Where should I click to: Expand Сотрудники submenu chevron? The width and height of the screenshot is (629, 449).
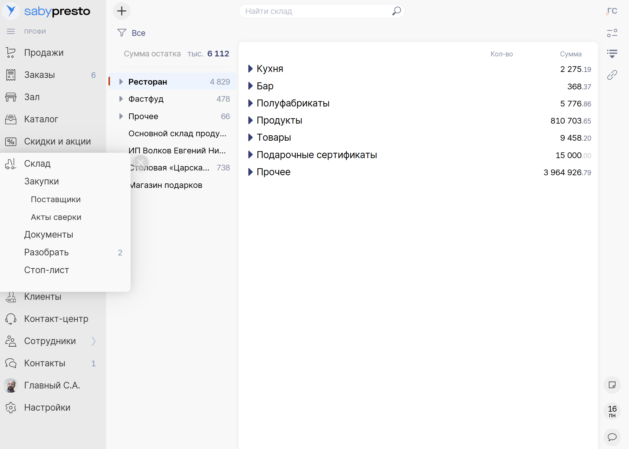tap(94, 341)
